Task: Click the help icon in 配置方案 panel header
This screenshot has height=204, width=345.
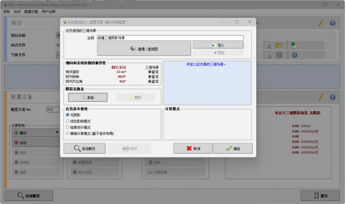Action: point(332,97)
